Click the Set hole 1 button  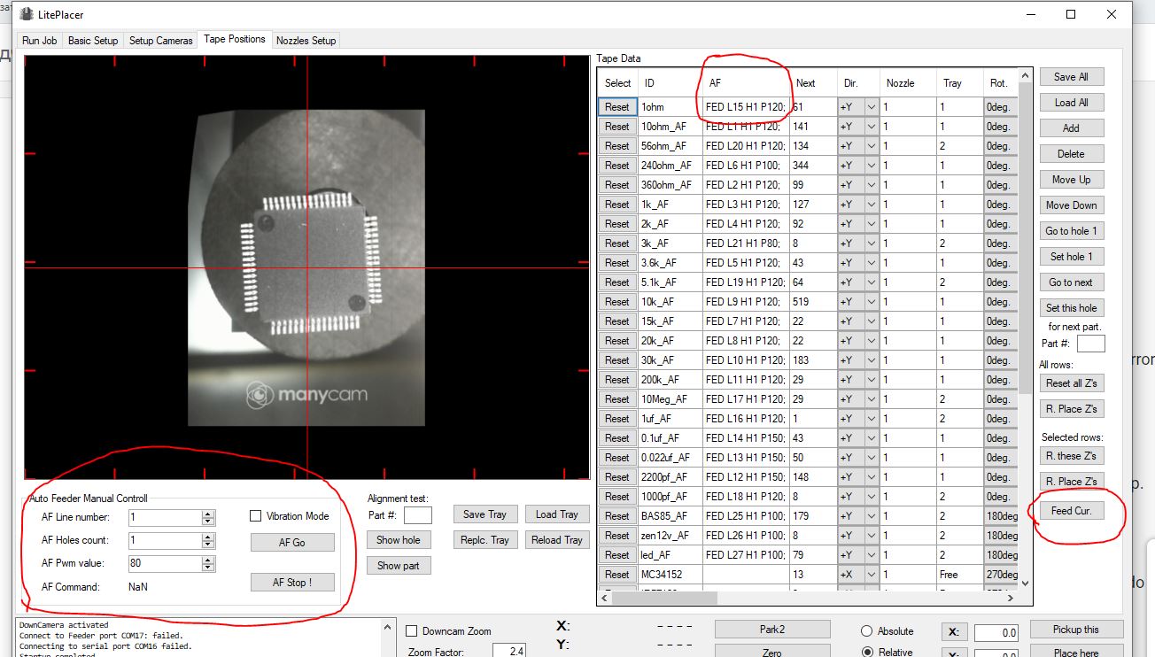(1072, 257)
